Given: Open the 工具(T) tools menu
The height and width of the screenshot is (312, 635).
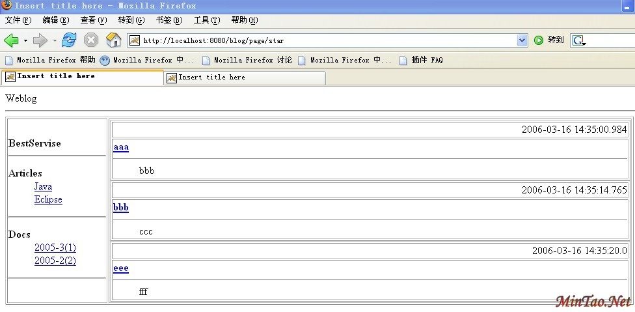Looking at the screenshot, I should (x=206, y=20).
